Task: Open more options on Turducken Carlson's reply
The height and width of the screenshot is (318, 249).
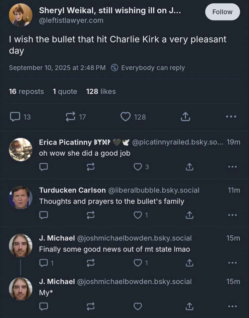Action: pyautogui.click(x=232, y=215)
